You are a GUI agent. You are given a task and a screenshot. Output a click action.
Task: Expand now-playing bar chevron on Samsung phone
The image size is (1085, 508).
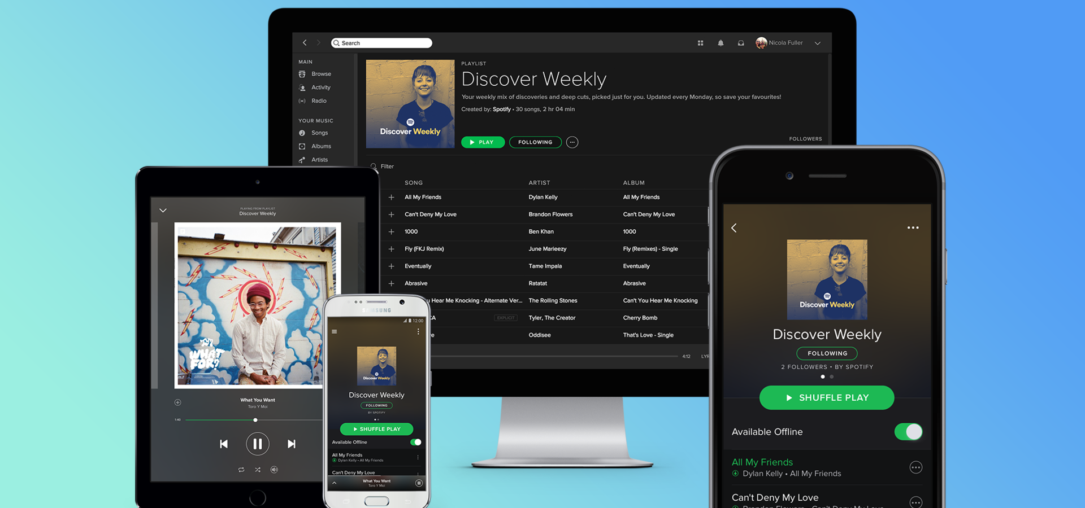[335, 483]
